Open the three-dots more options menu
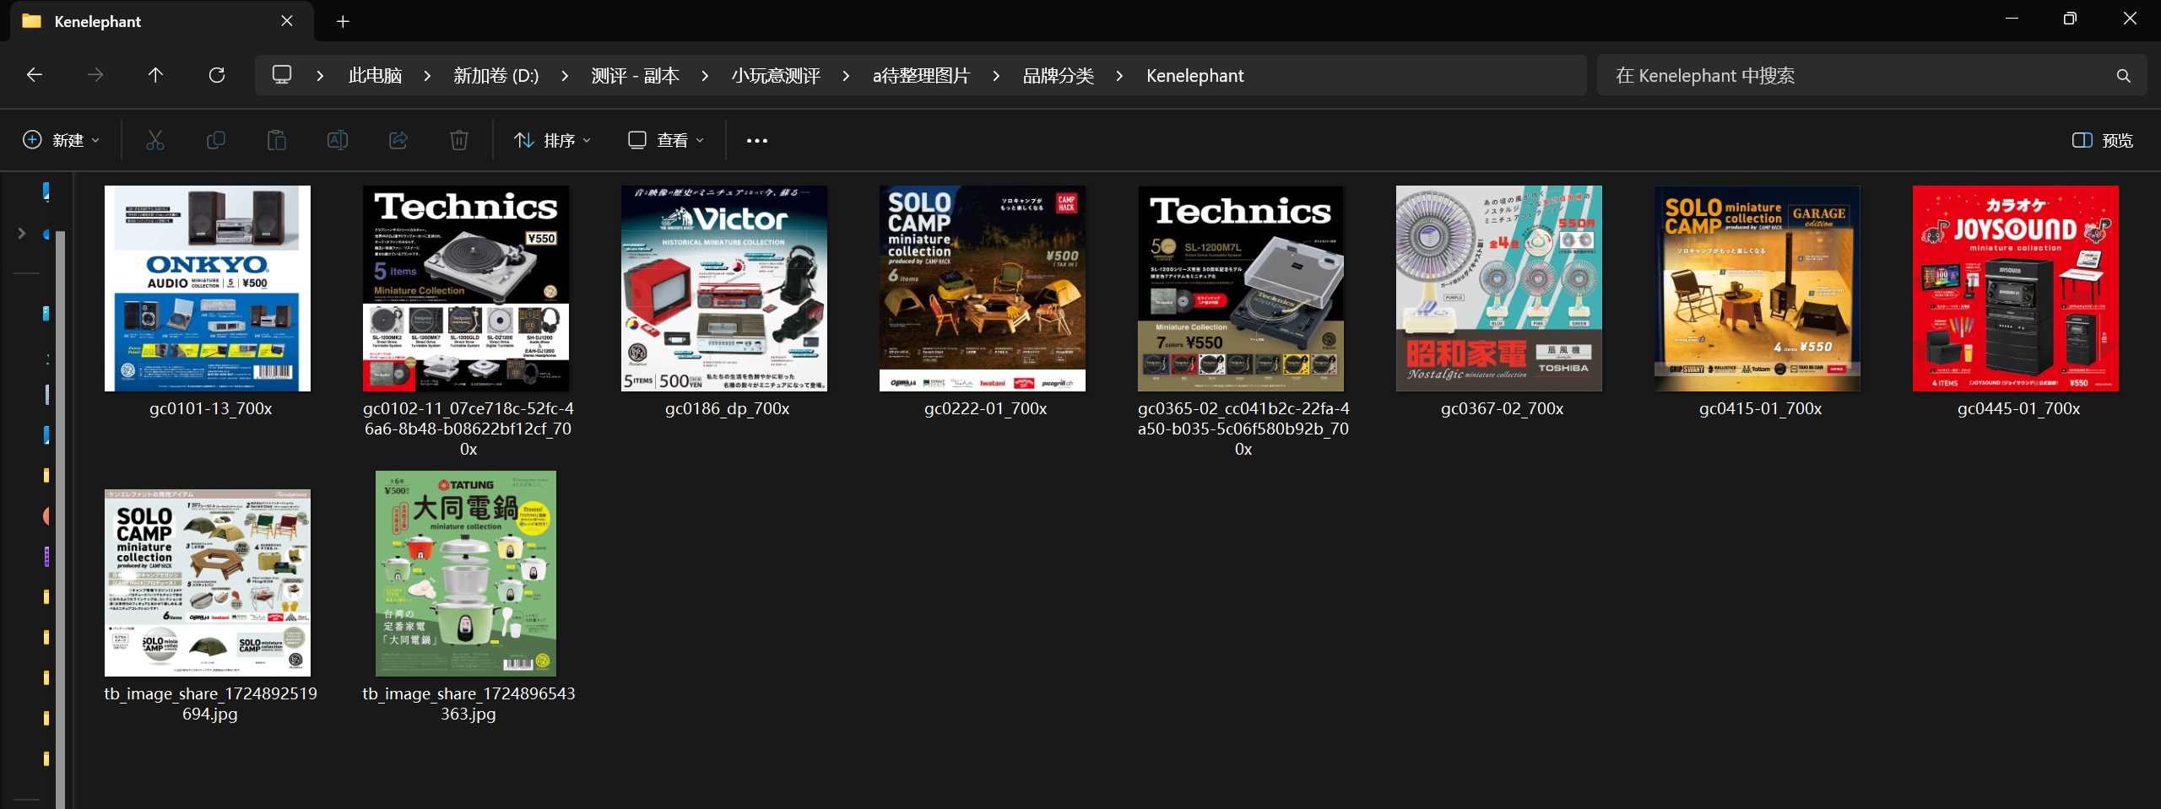The image size is (2161, 809). [757, 140]
